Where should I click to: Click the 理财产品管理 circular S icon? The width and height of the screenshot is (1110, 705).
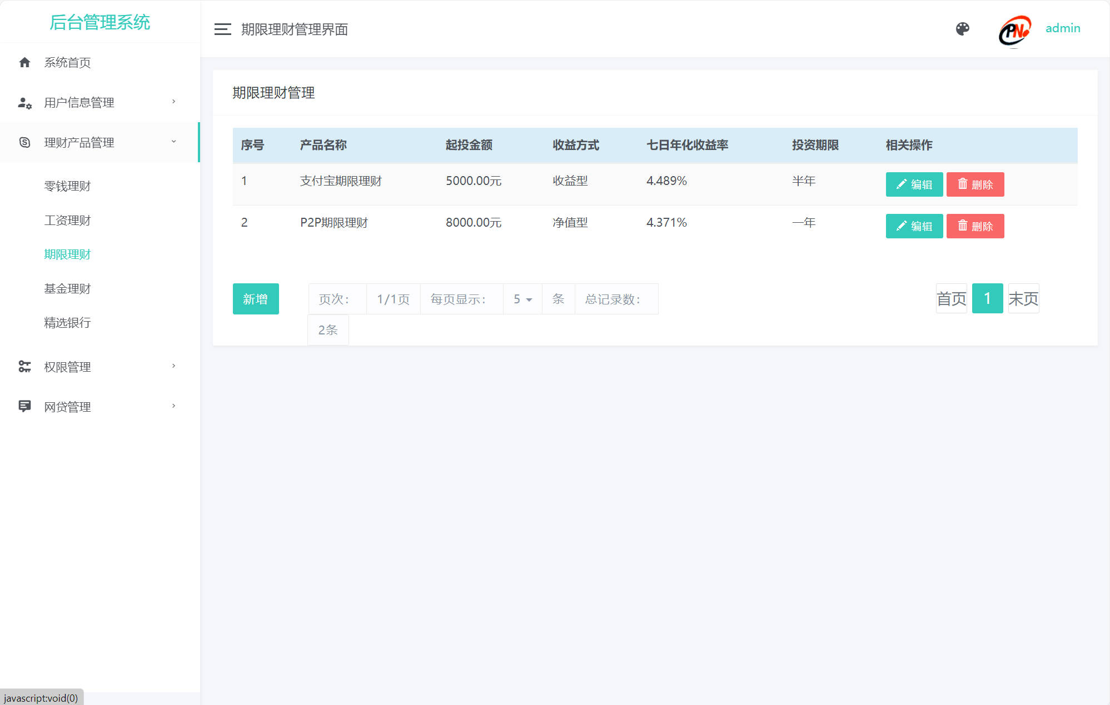[x=24, y=142]
